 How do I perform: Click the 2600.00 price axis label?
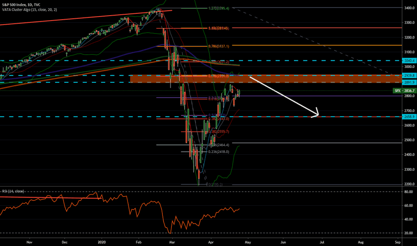point(409,125)
